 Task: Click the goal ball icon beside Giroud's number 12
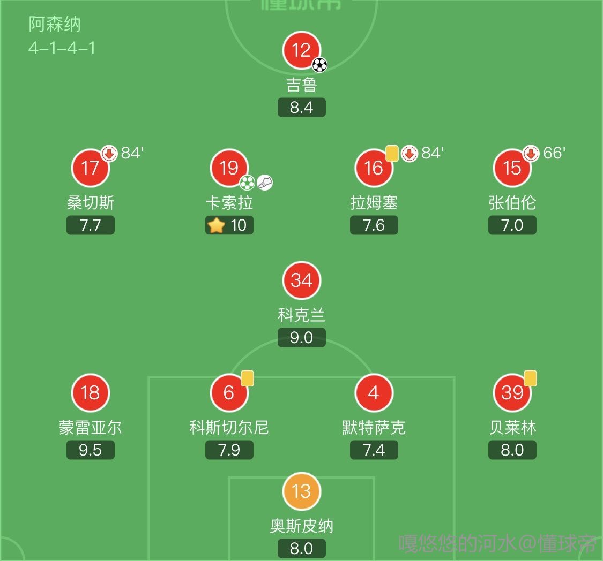[x=319, y=65]
